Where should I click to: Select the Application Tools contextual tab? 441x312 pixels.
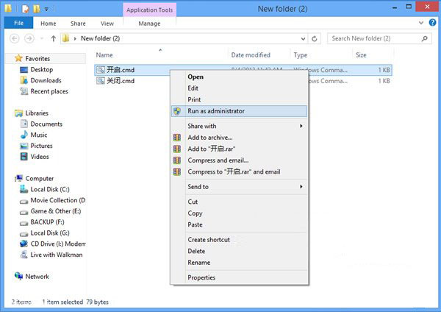[150, 10]
